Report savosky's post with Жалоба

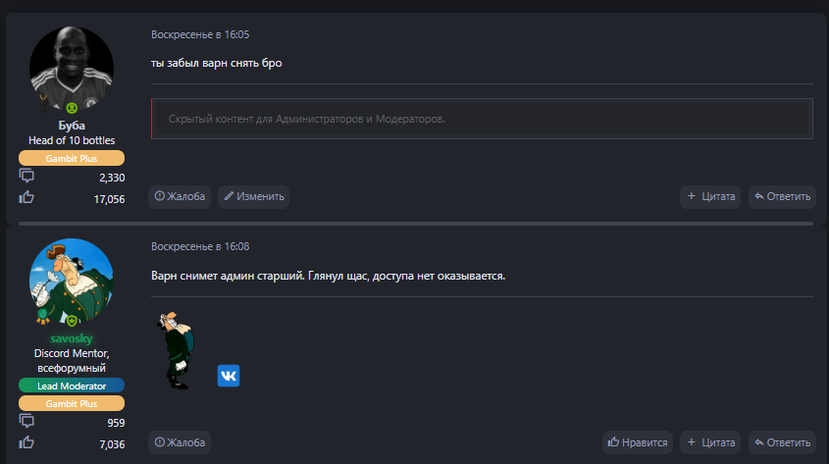pyautogui.click(x=180, y=442)
